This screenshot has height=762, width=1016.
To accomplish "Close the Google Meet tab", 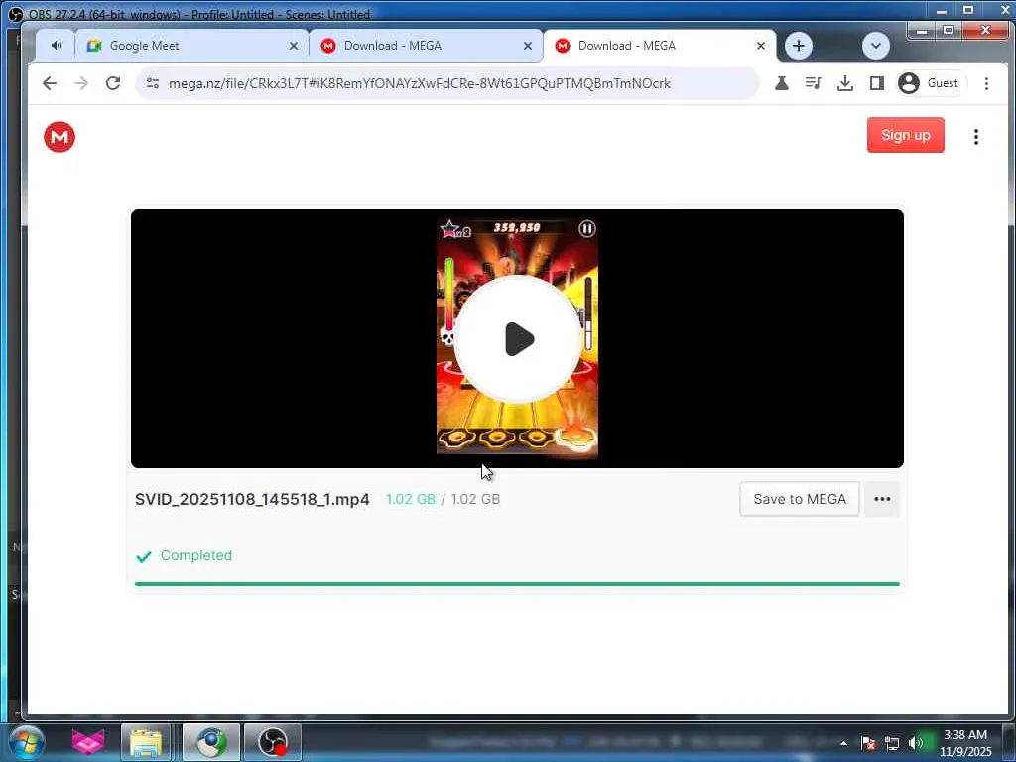I will coord(294,46).
